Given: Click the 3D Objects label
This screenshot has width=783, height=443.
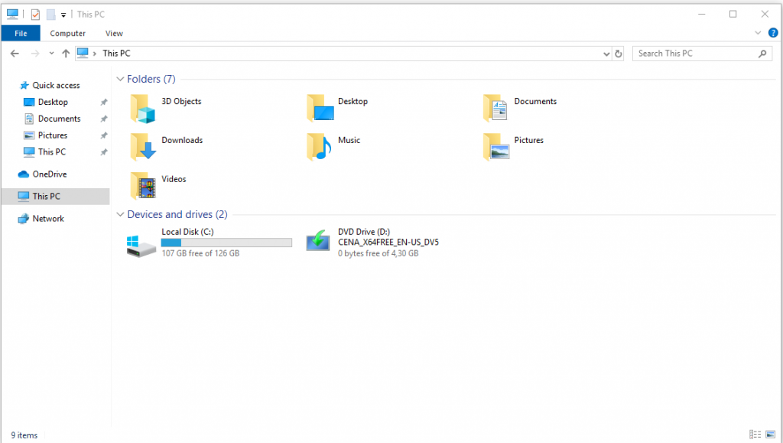Looking at the screenshot, I should coord(181,102).
